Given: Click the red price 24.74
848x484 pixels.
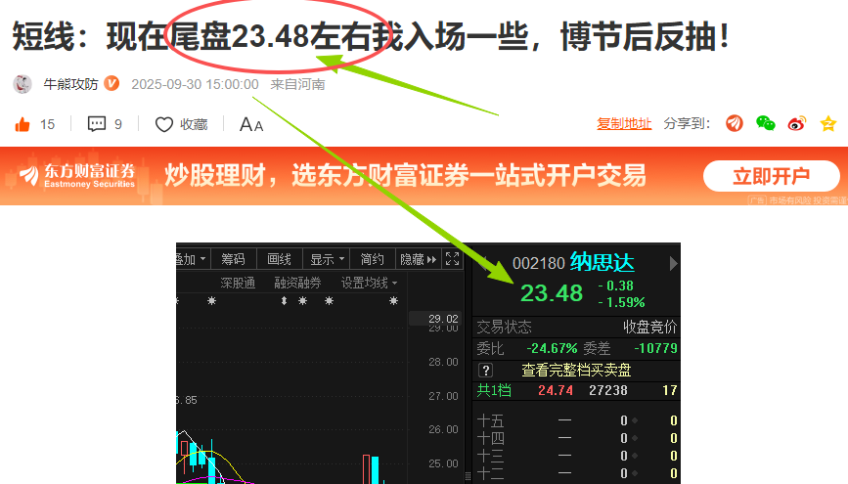Looking at the screenshot, I should pos(556,390).
